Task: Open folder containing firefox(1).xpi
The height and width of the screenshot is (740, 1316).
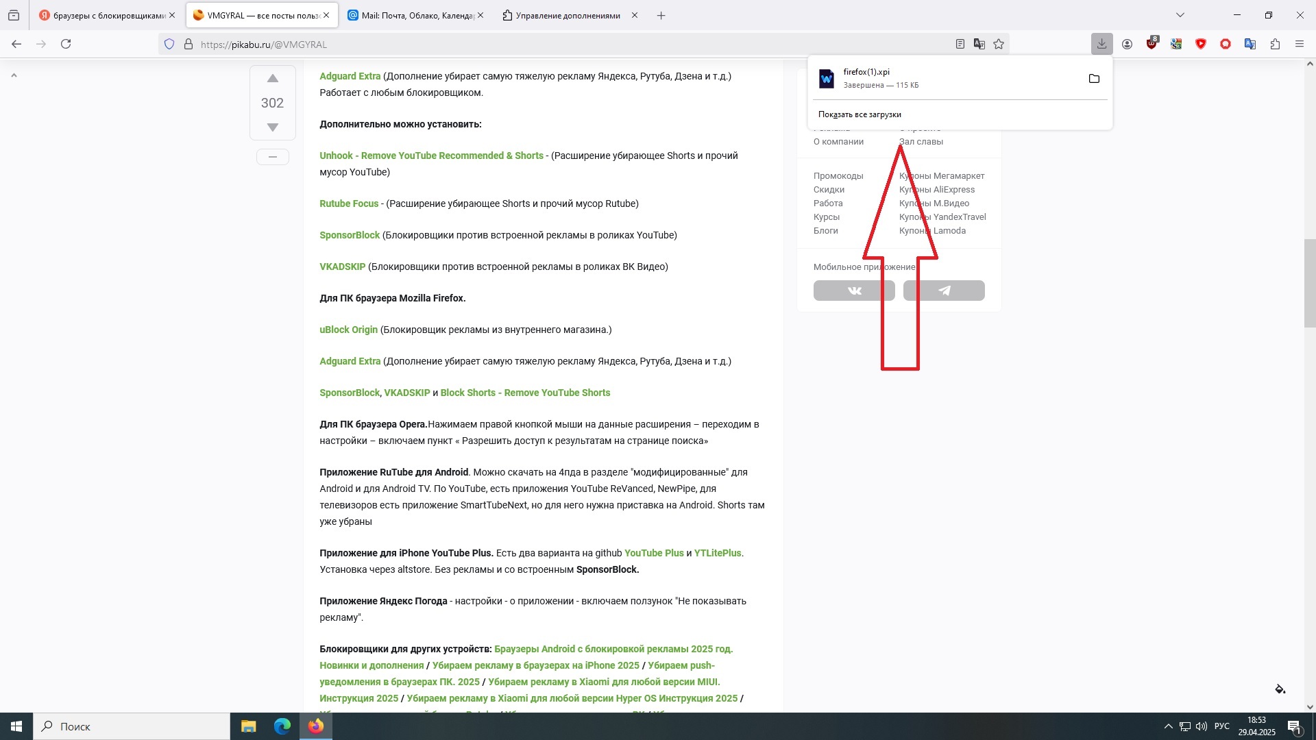Action: point(1094,78)
